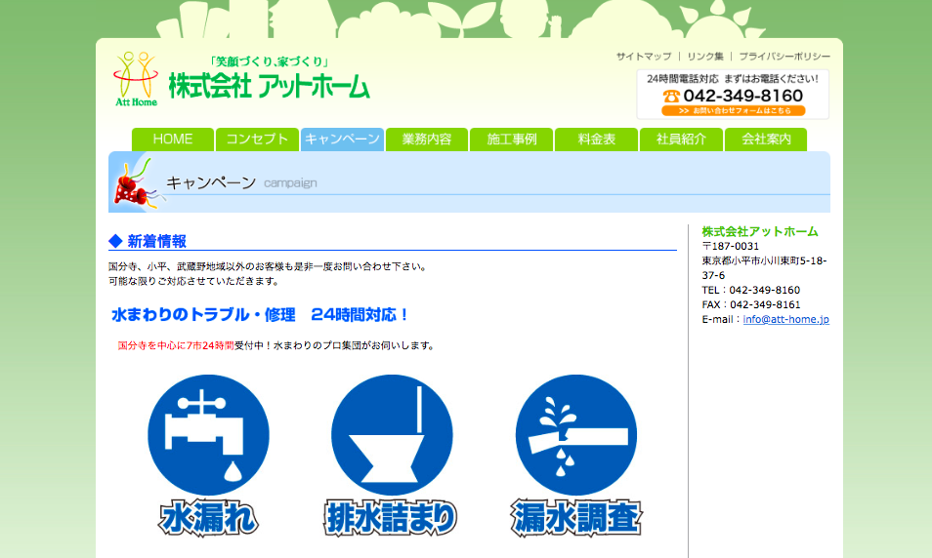Screen dimensions: 932x558
Task: Click the orange telephone icon
Action: (670, 96)
